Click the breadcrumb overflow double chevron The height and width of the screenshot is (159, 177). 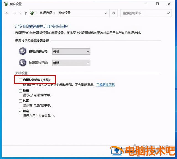click(x=36, y=13)
